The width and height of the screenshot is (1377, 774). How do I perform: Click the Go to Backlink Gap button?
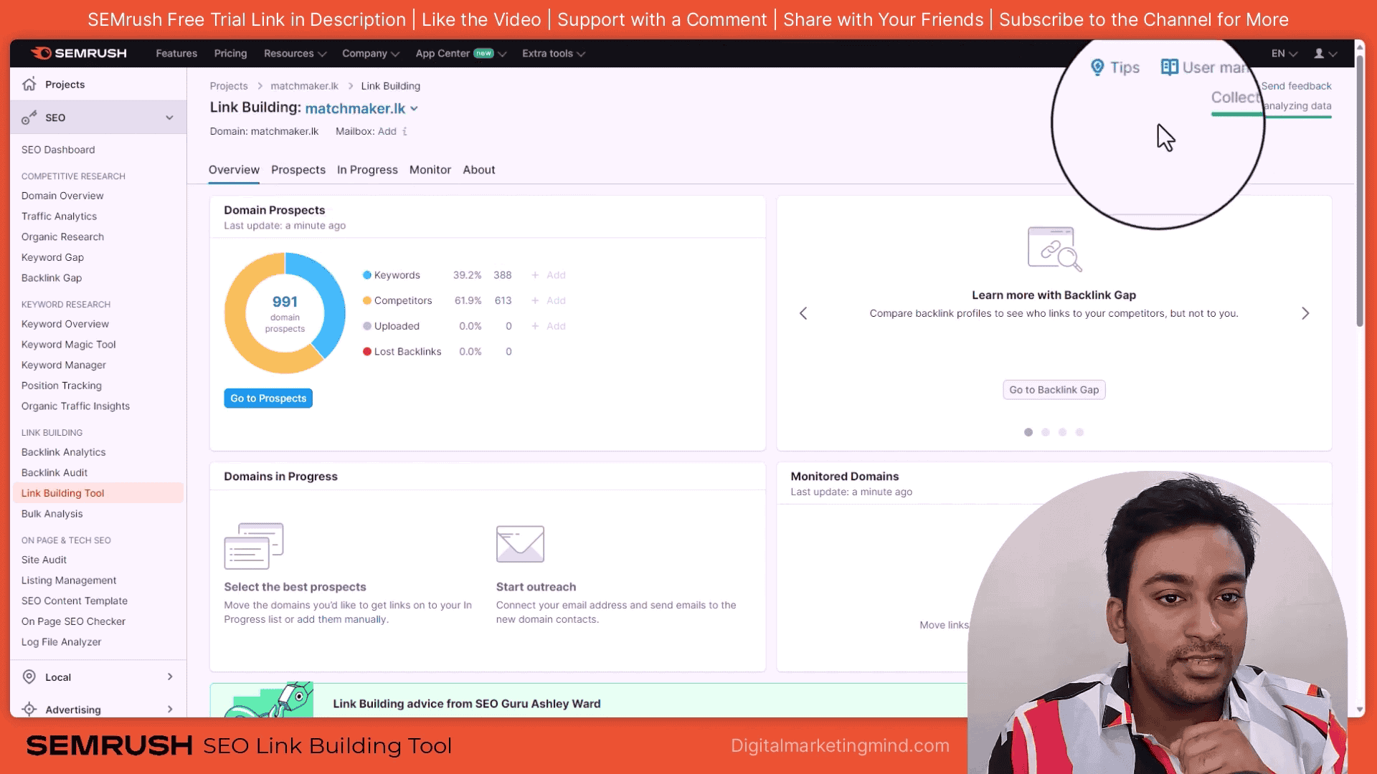[1054, 389]
